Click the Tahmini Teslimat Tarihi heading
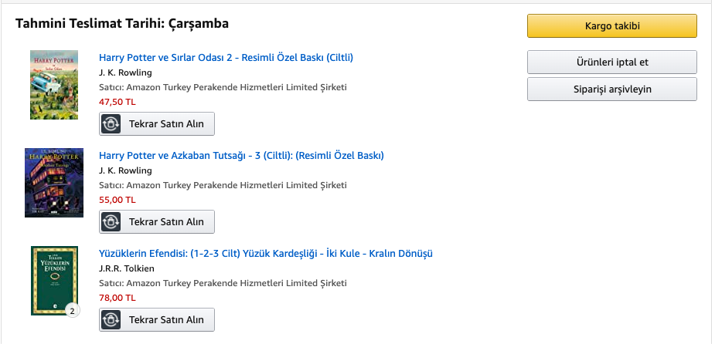 pos(122,24)
